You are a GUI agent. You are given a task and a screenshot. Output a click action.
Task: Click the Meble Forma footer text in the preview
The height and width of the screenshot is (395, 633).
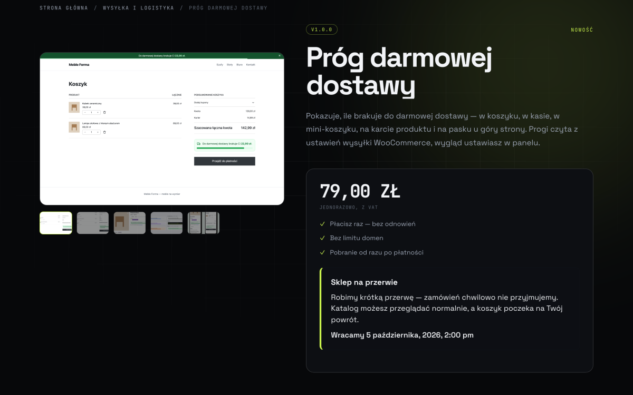coord(162,194)
